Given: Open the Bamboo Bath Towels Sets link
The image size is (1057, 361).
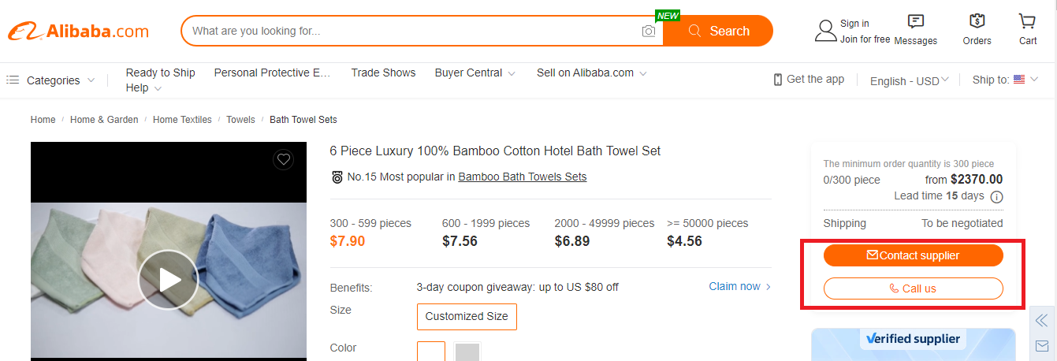Looking at the screenshot, I should 522,177.
